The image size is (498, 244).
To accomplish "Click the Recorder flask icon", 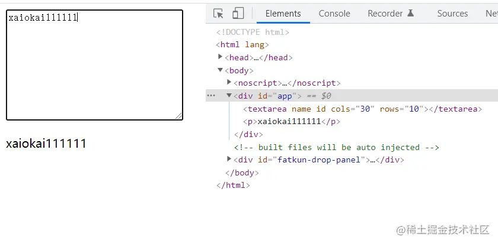I will pyautogui.click(x=410, y=13).
